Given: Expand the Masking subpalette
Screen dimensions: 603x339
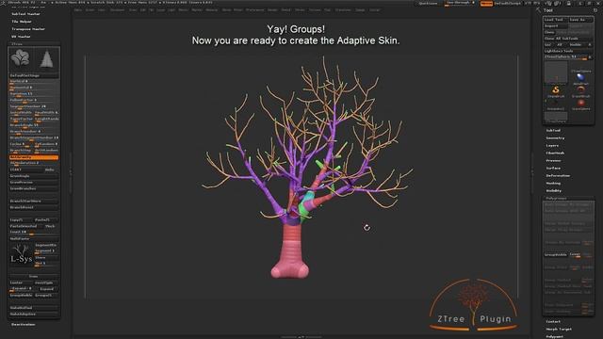Looking at the screenshot, I should coord(553,183).
